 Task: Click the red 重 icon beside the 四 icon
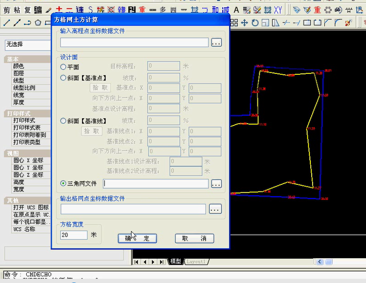[x=142, y=10]
